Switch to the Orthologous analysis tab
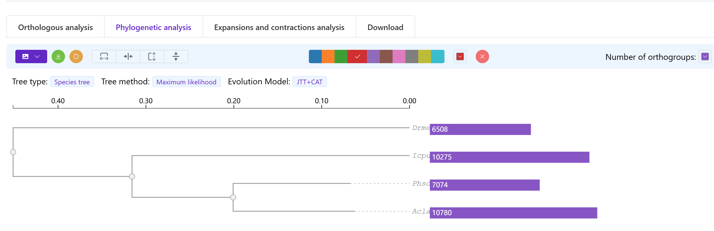714x231 pixels. [55, 27]
